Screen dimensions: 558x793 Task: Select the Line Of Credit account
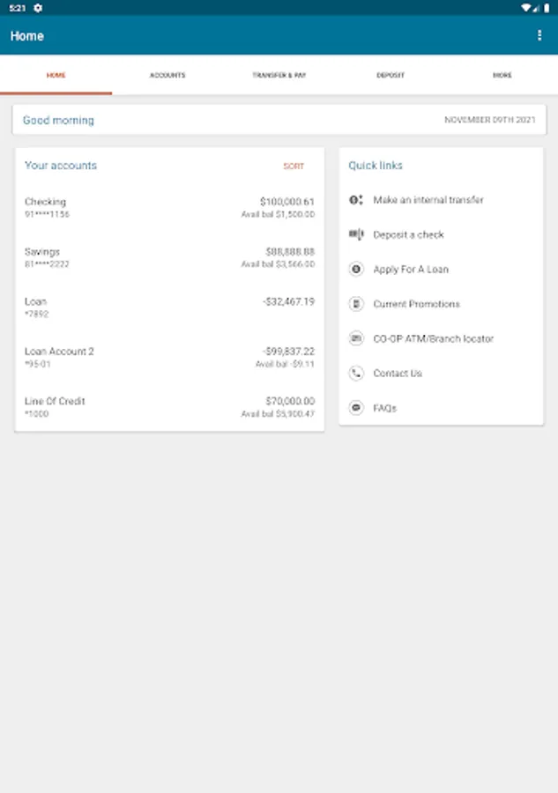pos(169,407)
